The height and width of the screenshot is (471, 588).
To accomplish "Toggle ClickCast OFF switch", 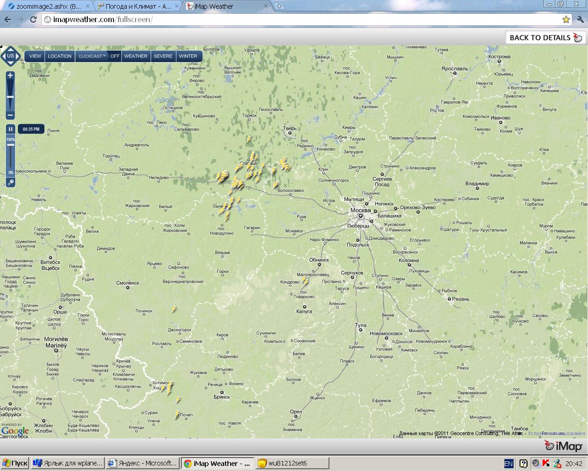I will pyautogui.click(x=115, y=56).
